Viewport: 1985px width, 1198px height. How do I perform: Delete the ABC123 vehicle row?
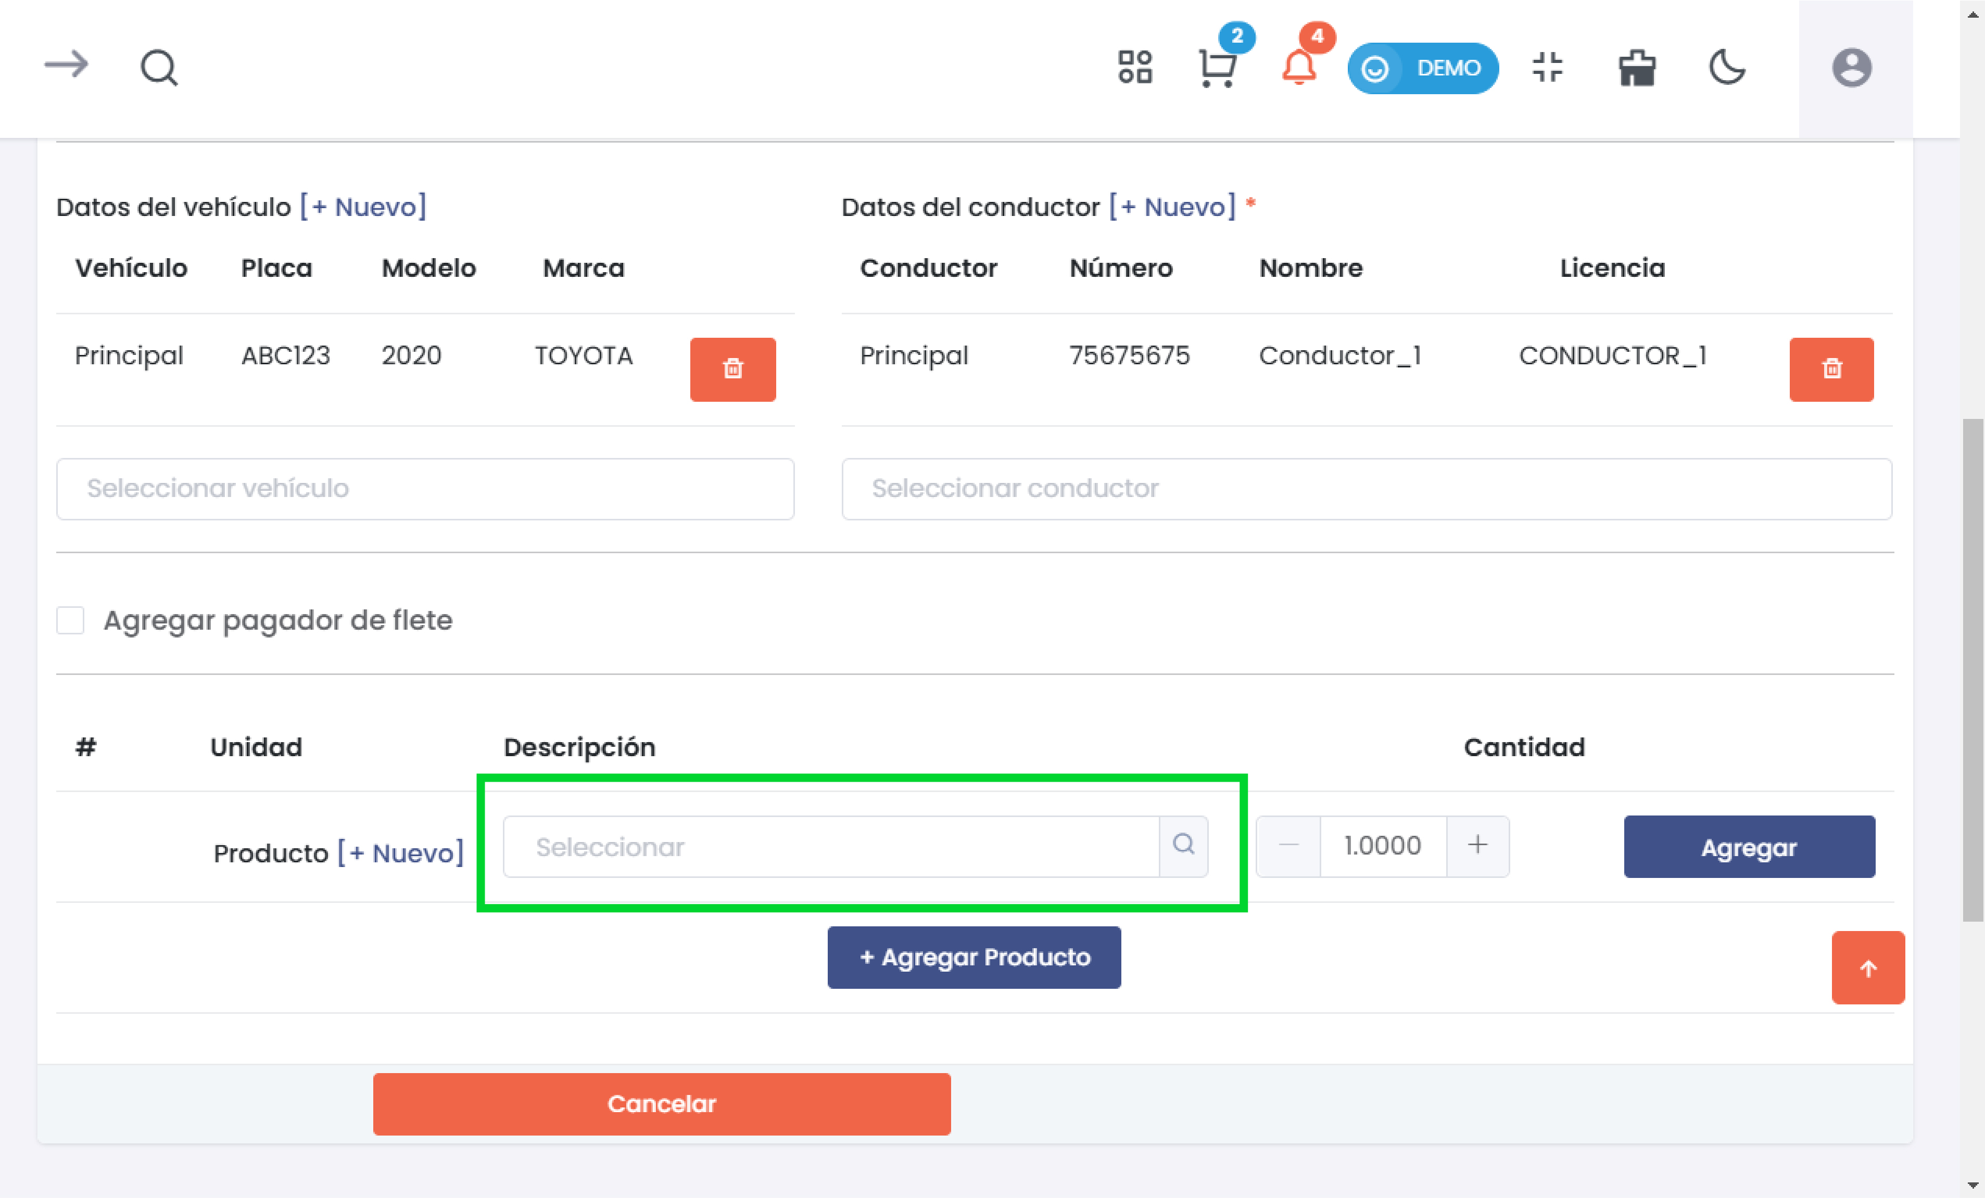[732, 369]
